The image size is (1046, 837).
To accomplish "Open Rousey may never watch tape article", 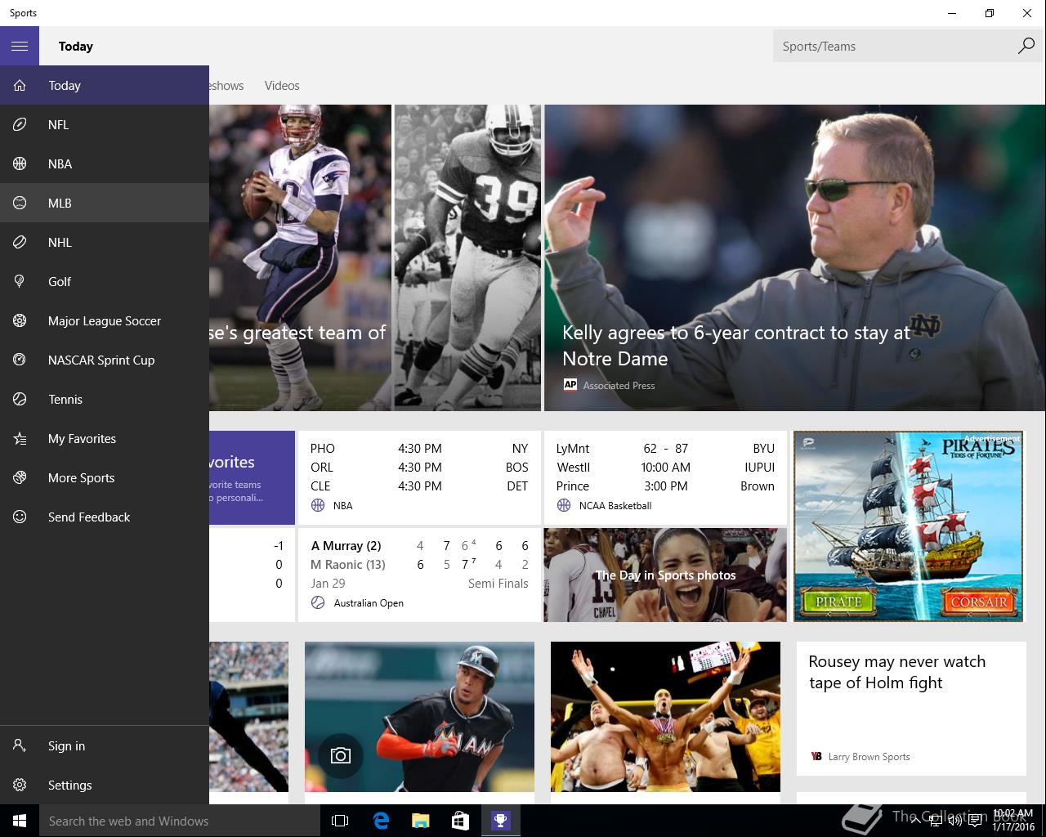I will pos(911,708).
